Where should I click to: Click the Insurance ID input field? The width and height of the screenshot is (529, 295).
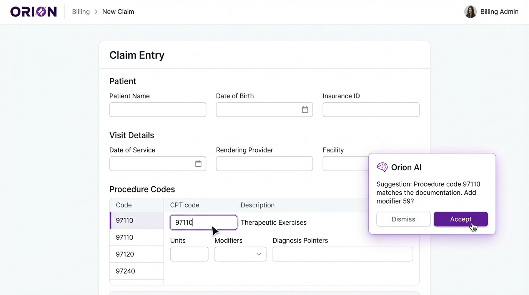tap(371, 109)
